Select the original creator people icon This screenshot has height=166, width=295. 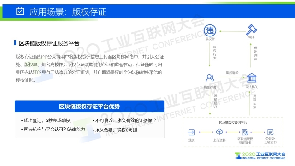click(x=210, y=78)
